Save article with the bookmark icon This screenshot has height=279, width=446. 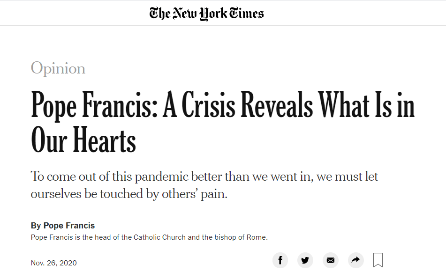click(378, 260)
